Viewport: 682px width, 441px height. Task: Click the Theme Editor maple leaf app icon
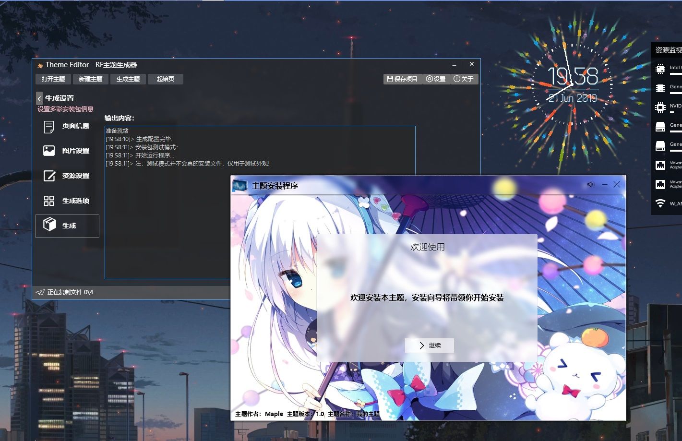(x=40, y=65)
